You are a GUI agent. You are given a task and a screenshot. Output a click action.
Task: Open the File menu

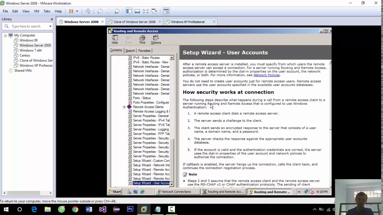(5, 11)
